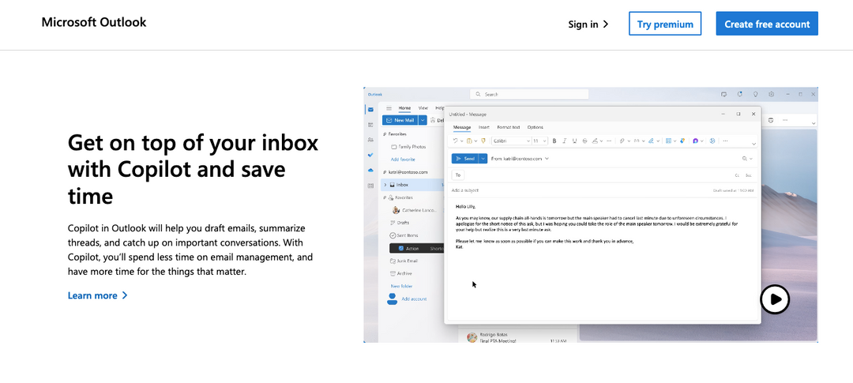
Task: Select the Message tab in compose window
Action: [x=462, y=127]
